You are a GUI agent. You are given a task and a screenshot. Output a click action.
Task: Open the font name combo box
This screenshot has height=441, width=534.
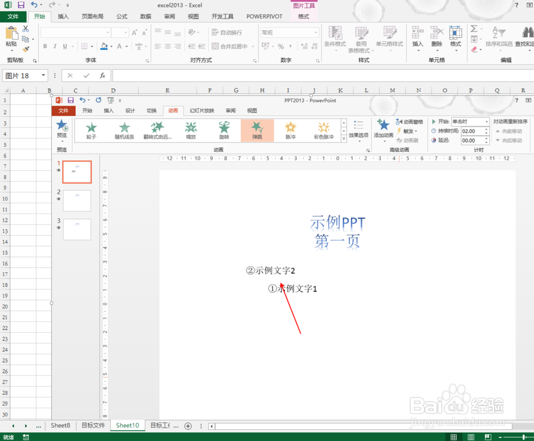(x=75, y=33)
